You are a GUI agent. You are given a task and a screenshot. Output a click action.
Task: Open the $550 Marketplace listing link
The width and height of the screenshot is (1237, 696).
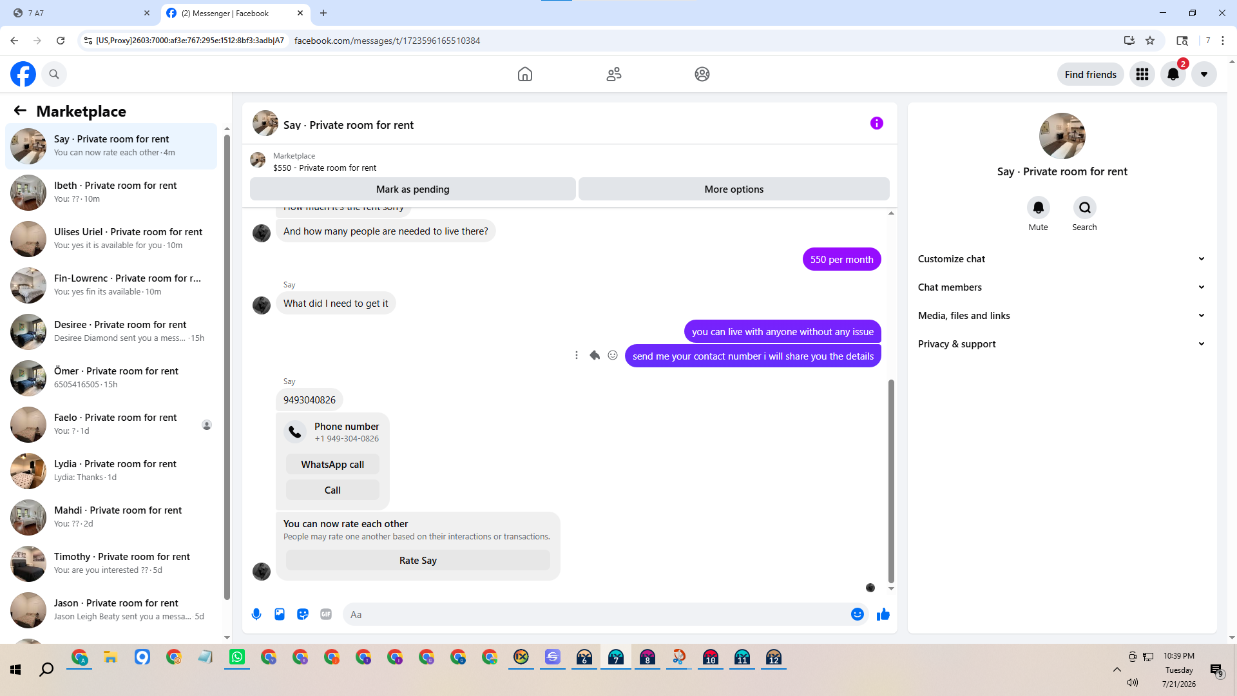pos(325,168)
